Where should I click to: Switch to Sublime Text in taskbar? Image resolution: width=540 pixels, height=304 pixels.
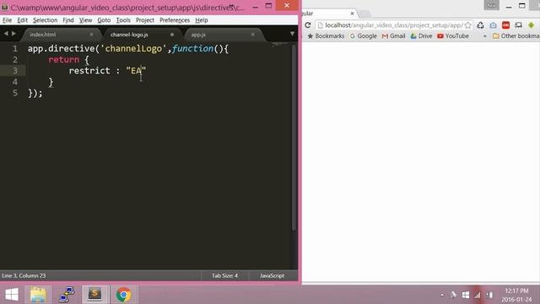click(95, 295)
